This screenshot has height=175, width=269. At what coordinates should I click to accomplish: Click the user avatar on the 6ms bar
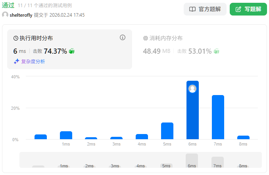click(x=192, y=89)
